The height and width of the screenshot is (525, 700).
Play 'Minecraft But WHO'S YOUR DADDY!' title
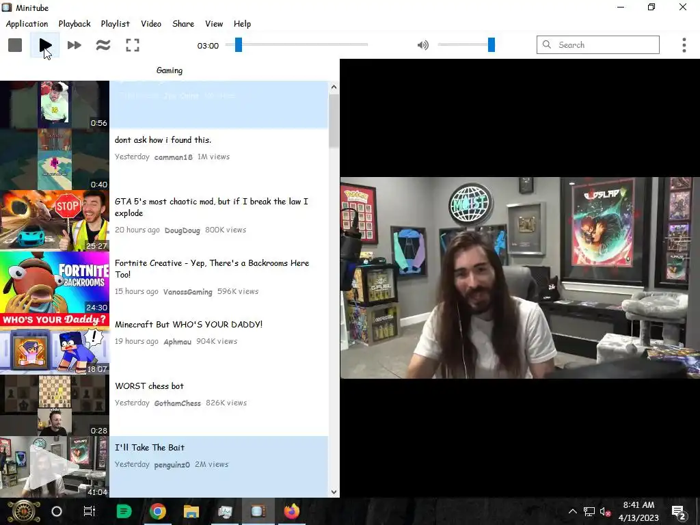click(x=189, y=325)
